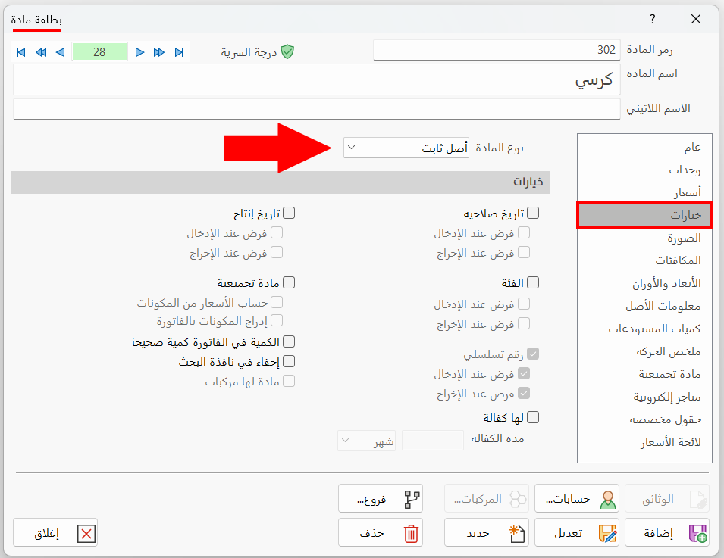This screenshot has width=724, height=558.
Task: Enable تاريخ صلاحية checkbox
Action: (x=533, y=213)
